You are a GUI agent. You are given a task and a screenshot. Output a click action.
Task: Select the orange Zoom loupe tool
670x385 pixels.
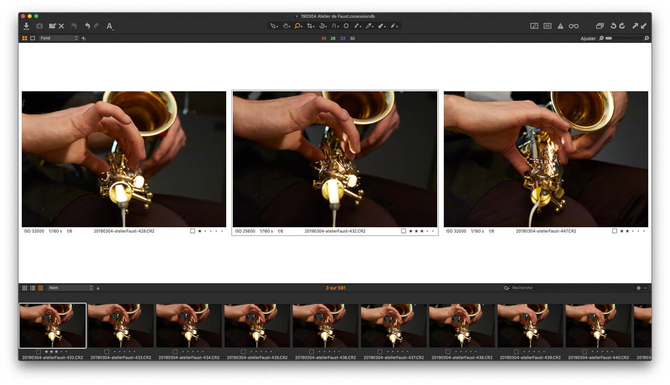tap(298, 26)
